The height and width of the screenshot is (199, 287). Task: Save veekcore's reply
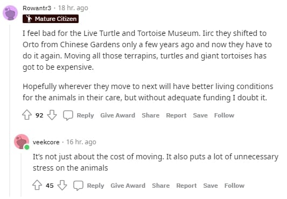click(211, 186)
